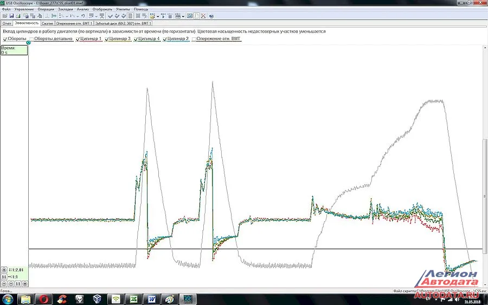The width and height of the screenshot is (488, 305).
Task: Open the Анализ menu
Action: point(82,9)
